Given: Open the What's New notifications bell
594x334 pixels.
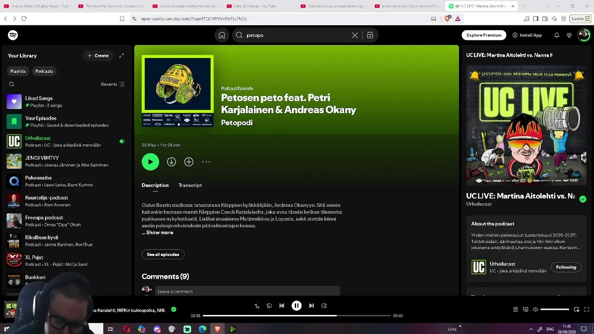Looking at the screenshot, I should (556, 35).
